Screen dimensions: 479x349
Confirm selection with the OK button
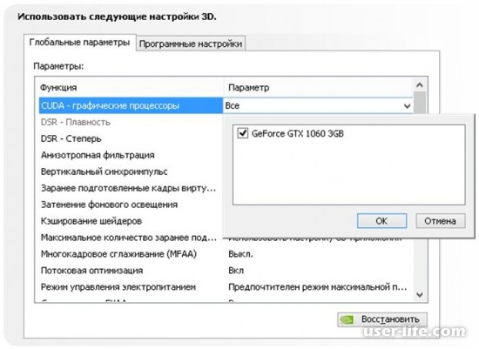381,221
